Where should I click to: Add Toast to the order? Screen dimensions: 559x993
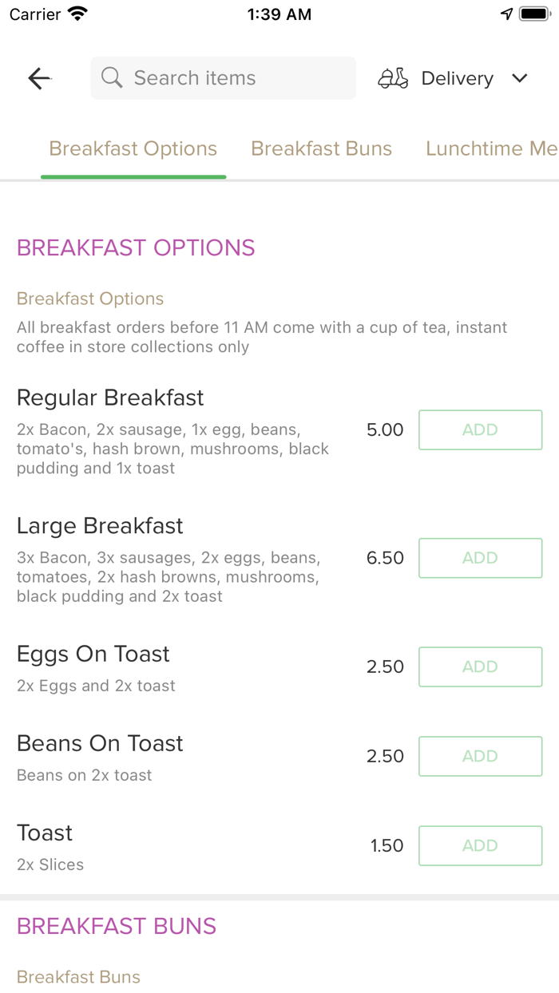point(480,845)
